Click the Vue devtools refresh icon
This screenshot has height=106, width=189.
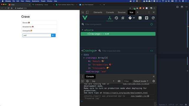click(x=153, y=18)
